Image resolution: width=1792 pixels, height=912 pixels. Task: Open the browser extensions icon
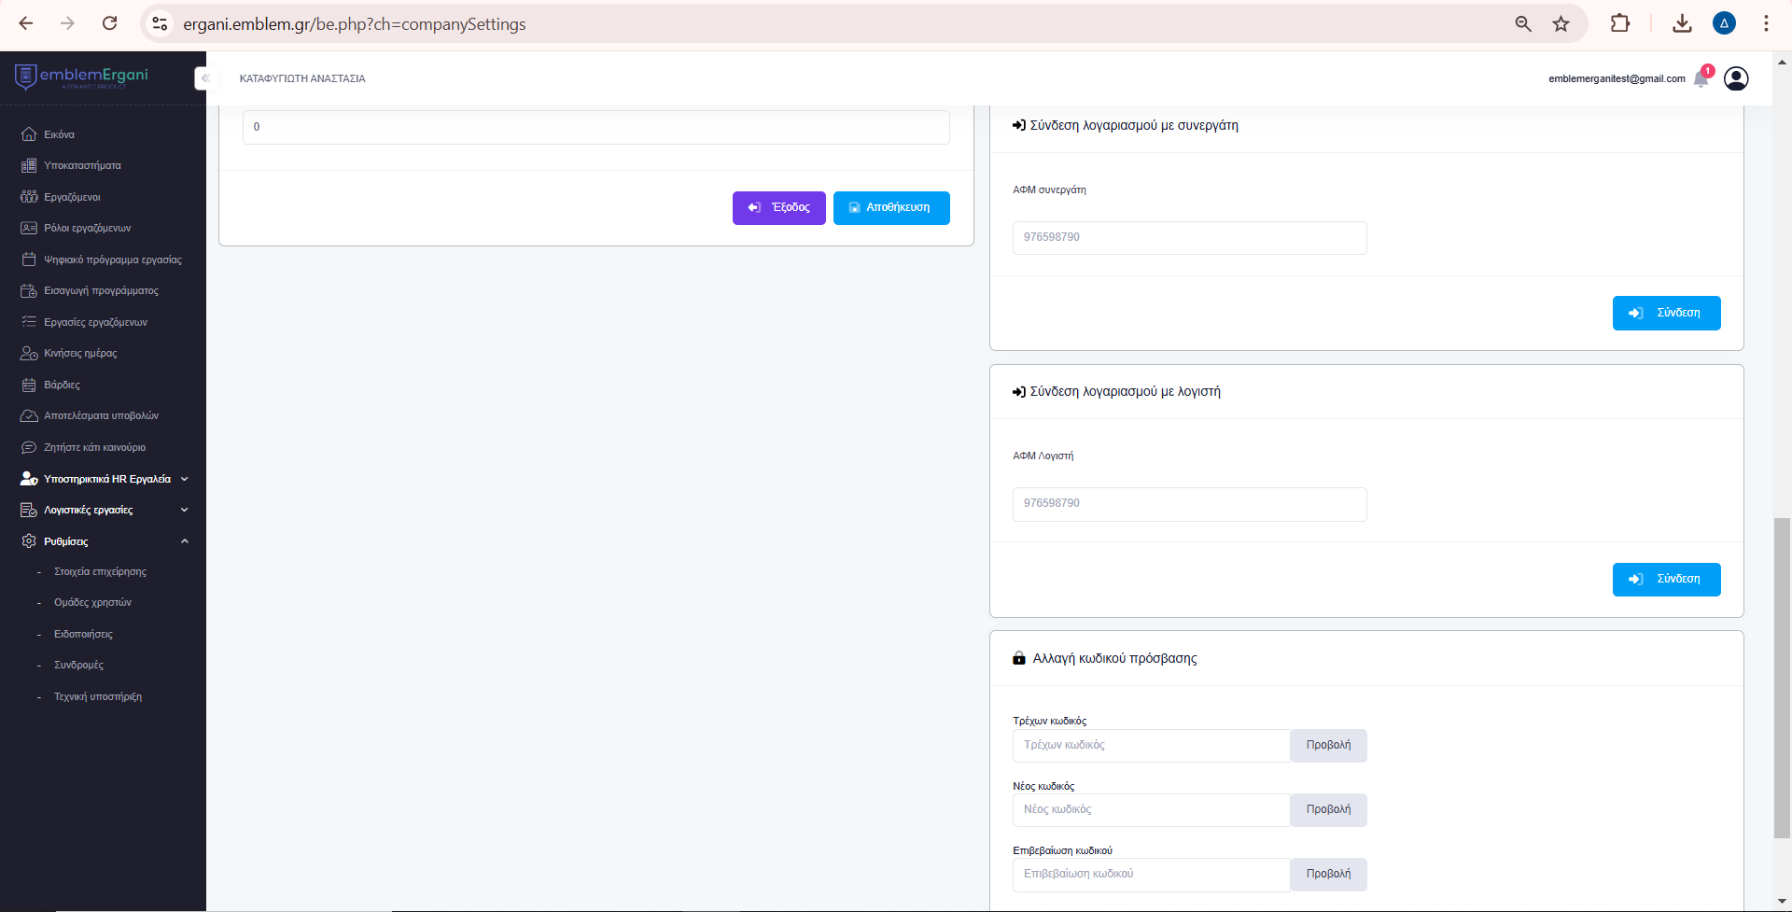click(1620, 24)
